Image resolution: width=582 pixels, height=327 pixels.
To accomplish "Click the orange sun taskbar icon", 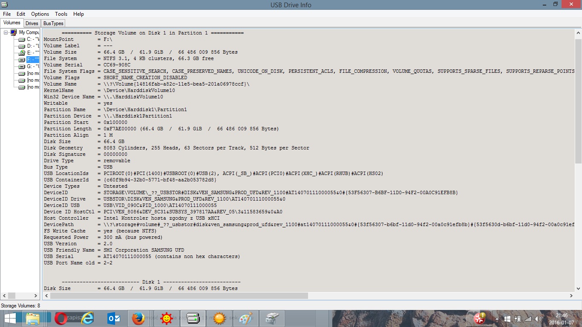I will pyautogui.click(x=219, y=318).
